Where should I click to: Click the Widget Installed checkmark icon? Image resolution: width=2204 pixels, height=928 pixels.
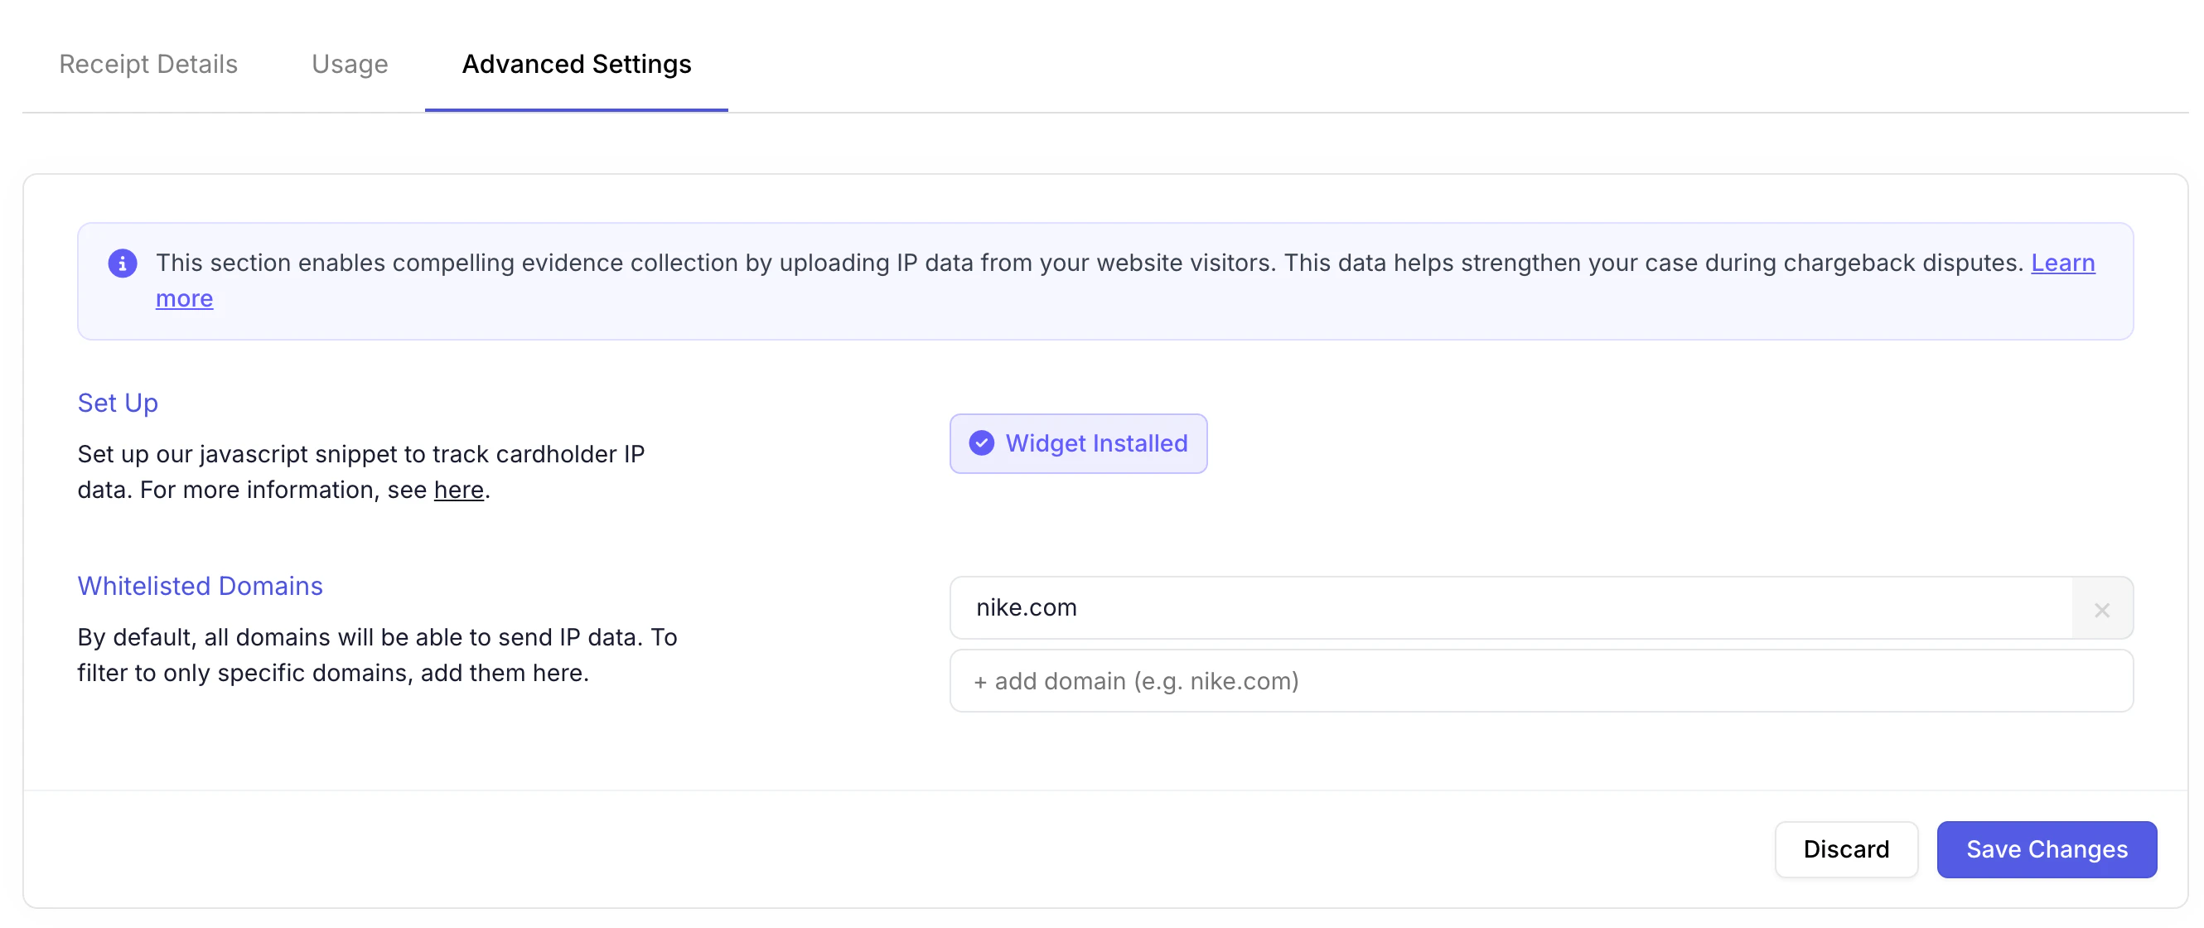coord(981,443)
